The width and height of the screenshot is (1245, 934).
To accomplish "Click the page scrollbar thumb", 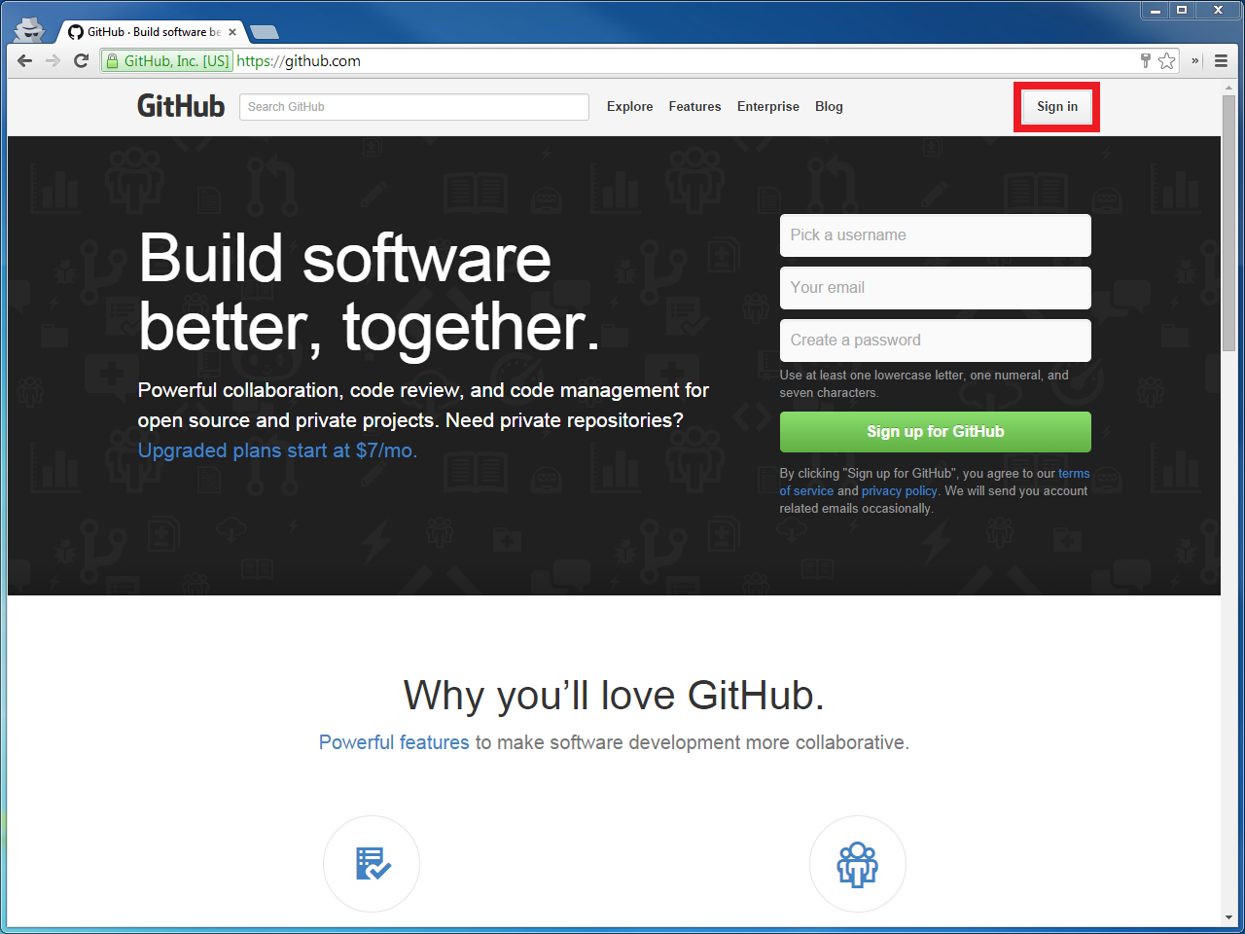I will 1228,224.
